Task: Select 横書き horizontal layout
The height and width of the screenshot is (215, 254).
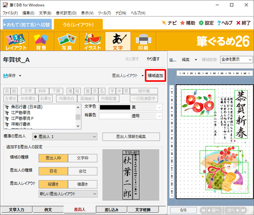Action: point(83,184)
